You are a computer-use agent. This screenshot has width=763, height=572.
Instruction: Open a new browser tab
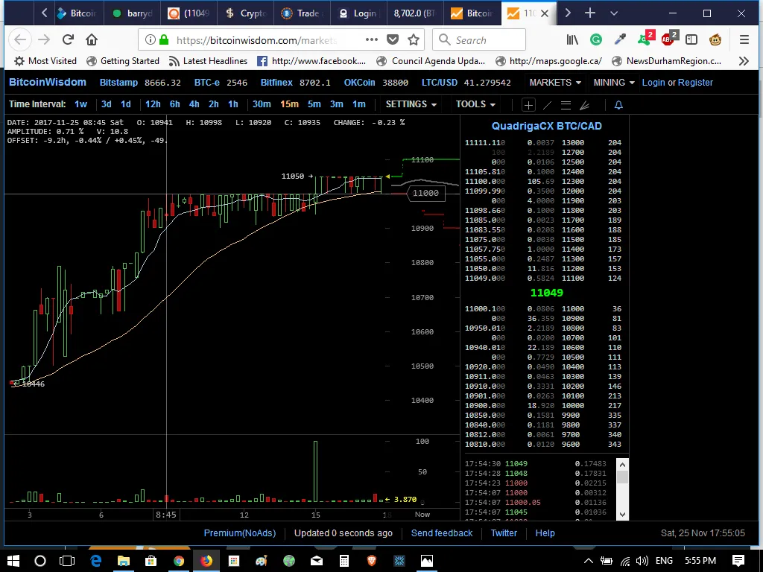[x=590, y=13]
